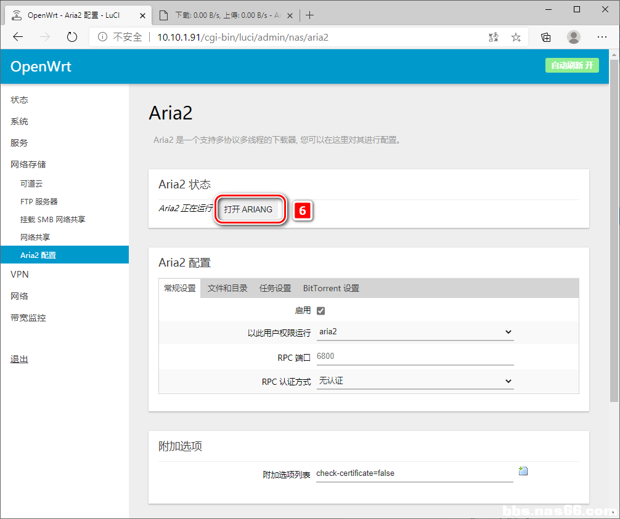Click the RPC 端口 input field
This screenshot has width=620, height=519.
point(415,356)
